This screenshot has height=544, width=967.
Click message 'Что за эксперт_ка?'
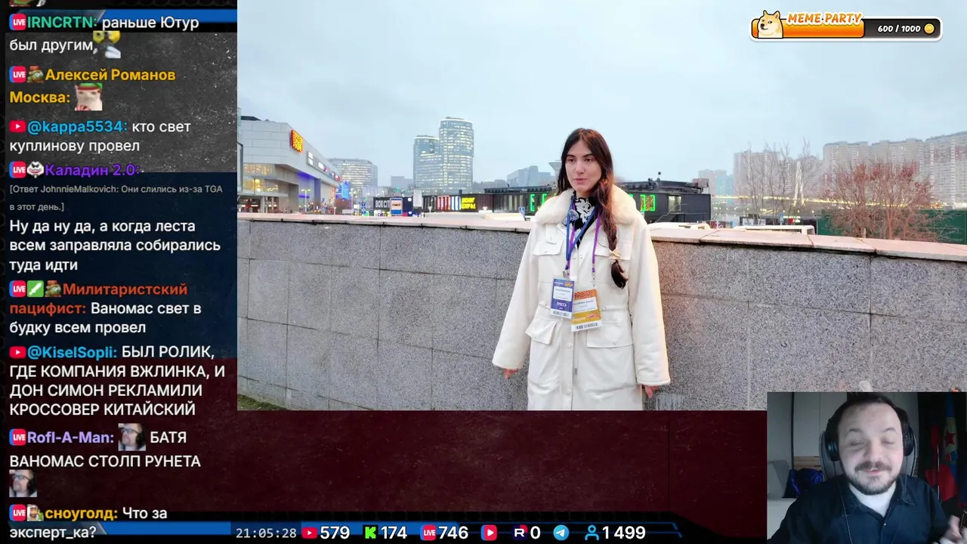(x=88, y=523)
